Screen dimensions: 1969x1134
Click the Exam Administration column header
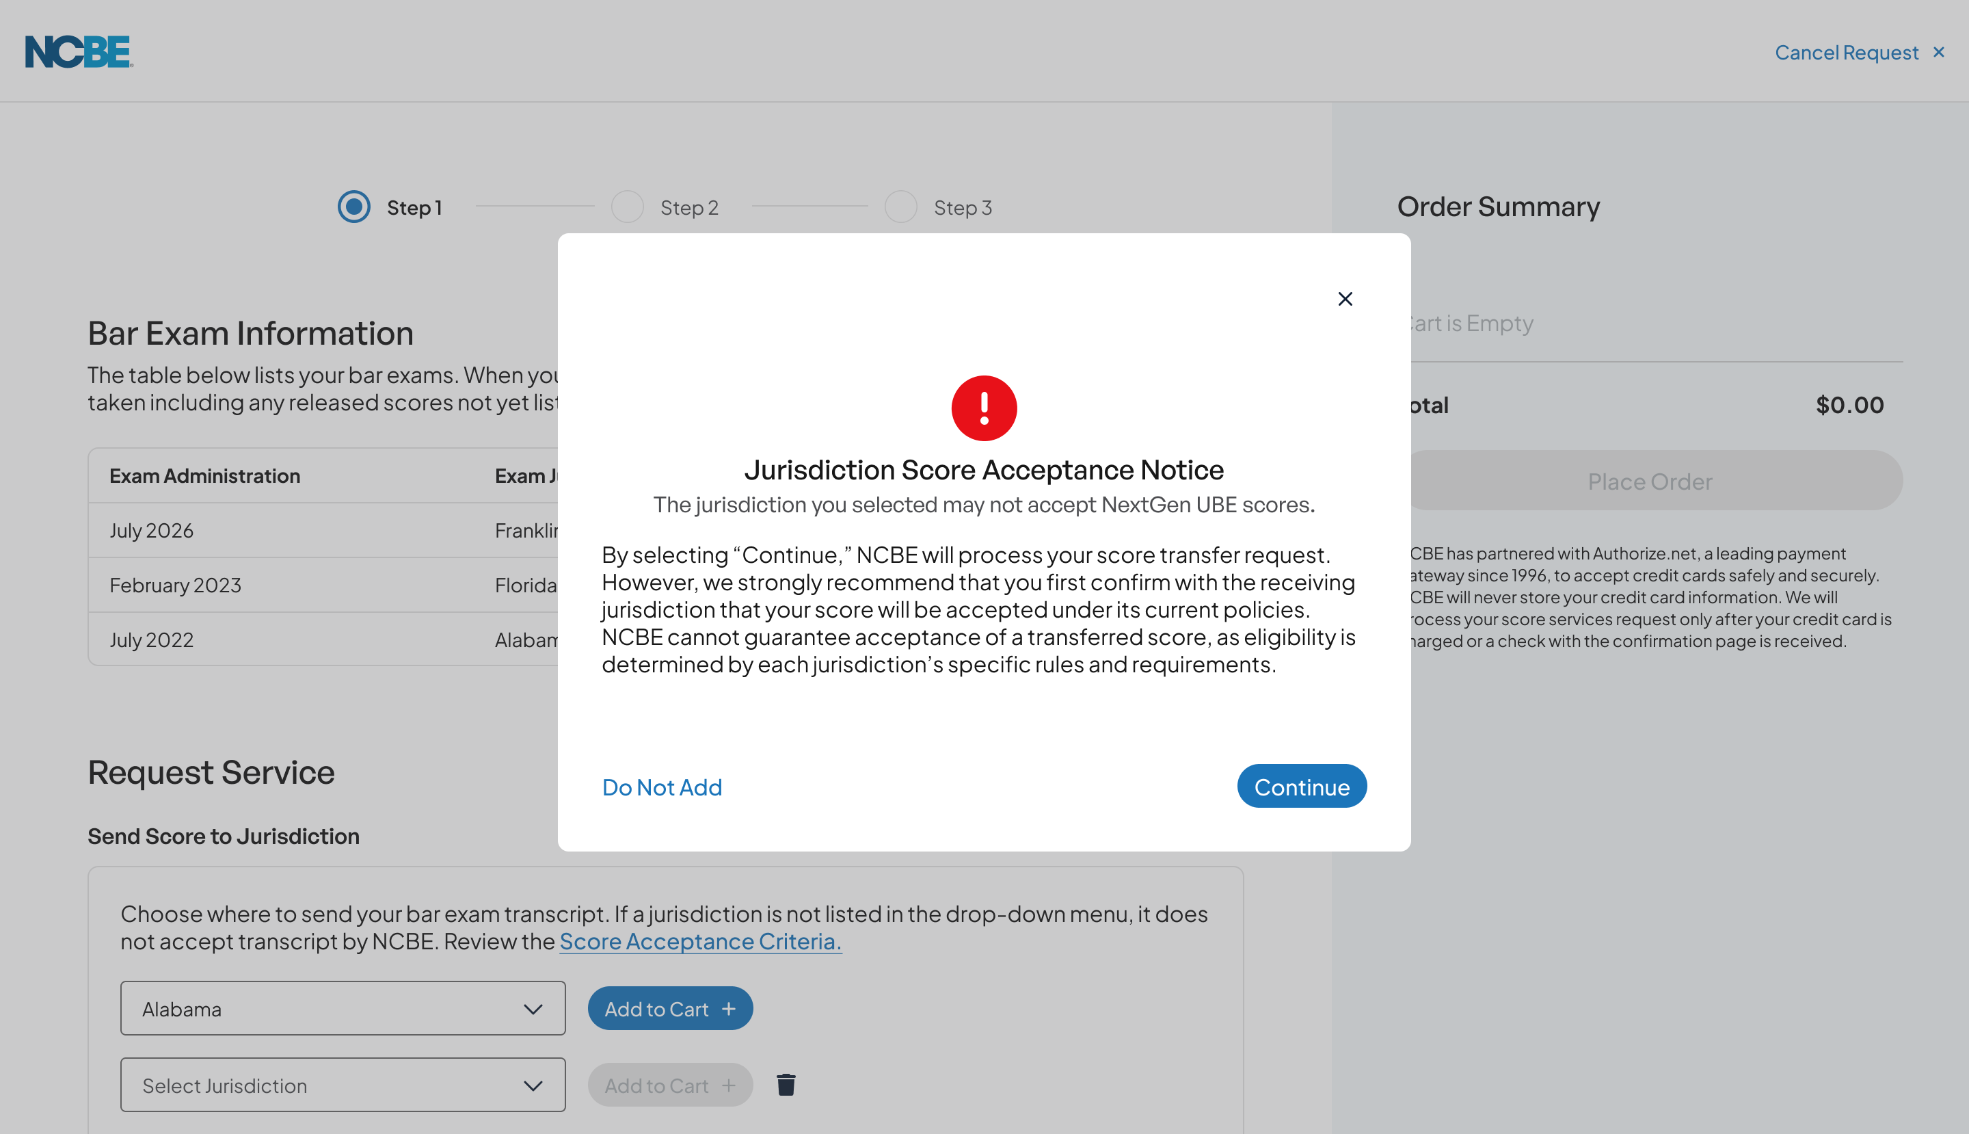tap(205, 476)
